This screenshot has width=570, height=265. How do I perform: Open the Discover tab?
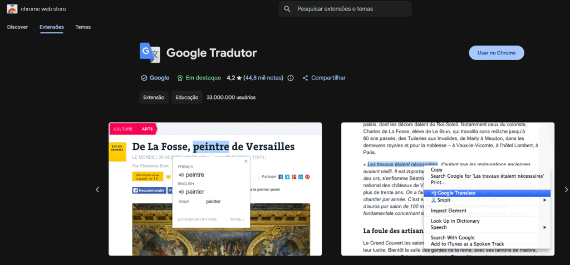(17, 27)
